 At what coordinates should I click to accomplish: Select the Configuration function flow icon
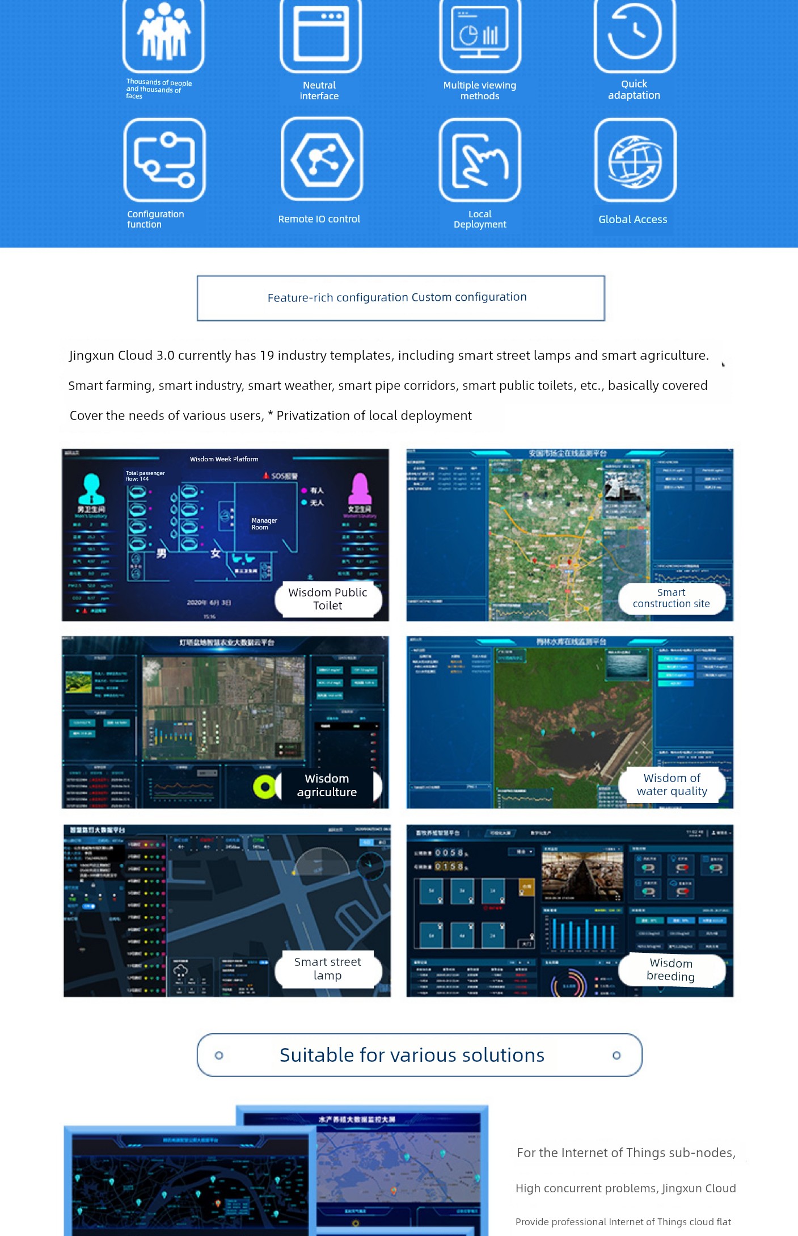coord(164,159)
